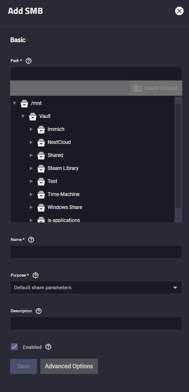Click the help icon beside Enabled
Viewport: 189px width, 392px height.
coord(48,347)
